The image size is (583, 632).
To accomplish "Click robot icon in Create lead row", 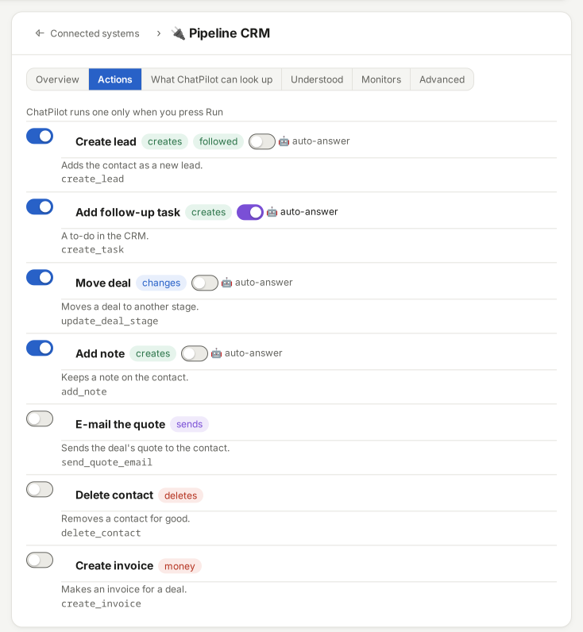I will click(x=284, y=141).
